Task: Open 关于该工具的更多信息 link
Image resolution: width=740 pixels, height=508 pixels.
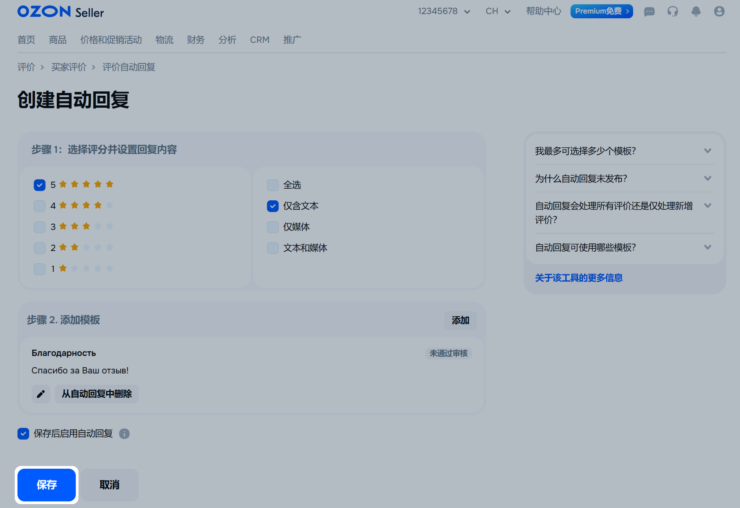Action: [579, 278]
